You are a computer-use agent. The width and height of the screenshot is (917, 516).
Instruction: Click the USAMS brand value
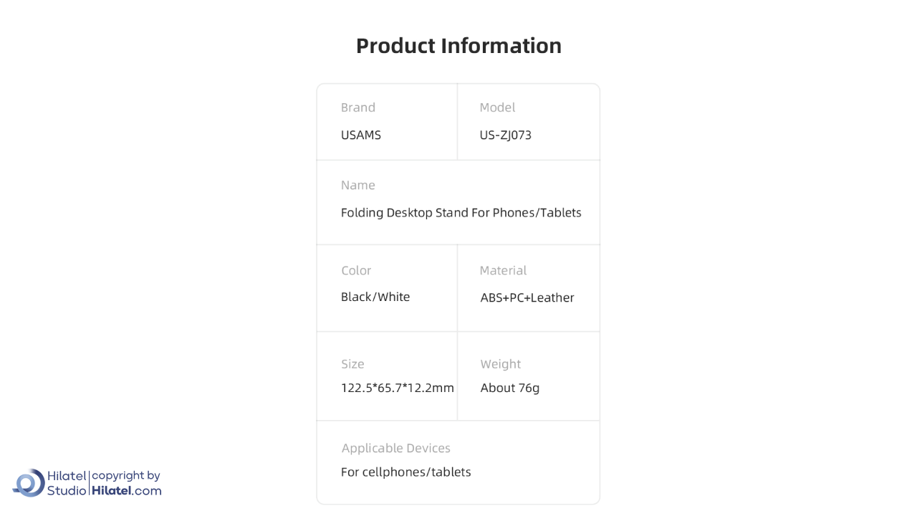click(361, 135)
